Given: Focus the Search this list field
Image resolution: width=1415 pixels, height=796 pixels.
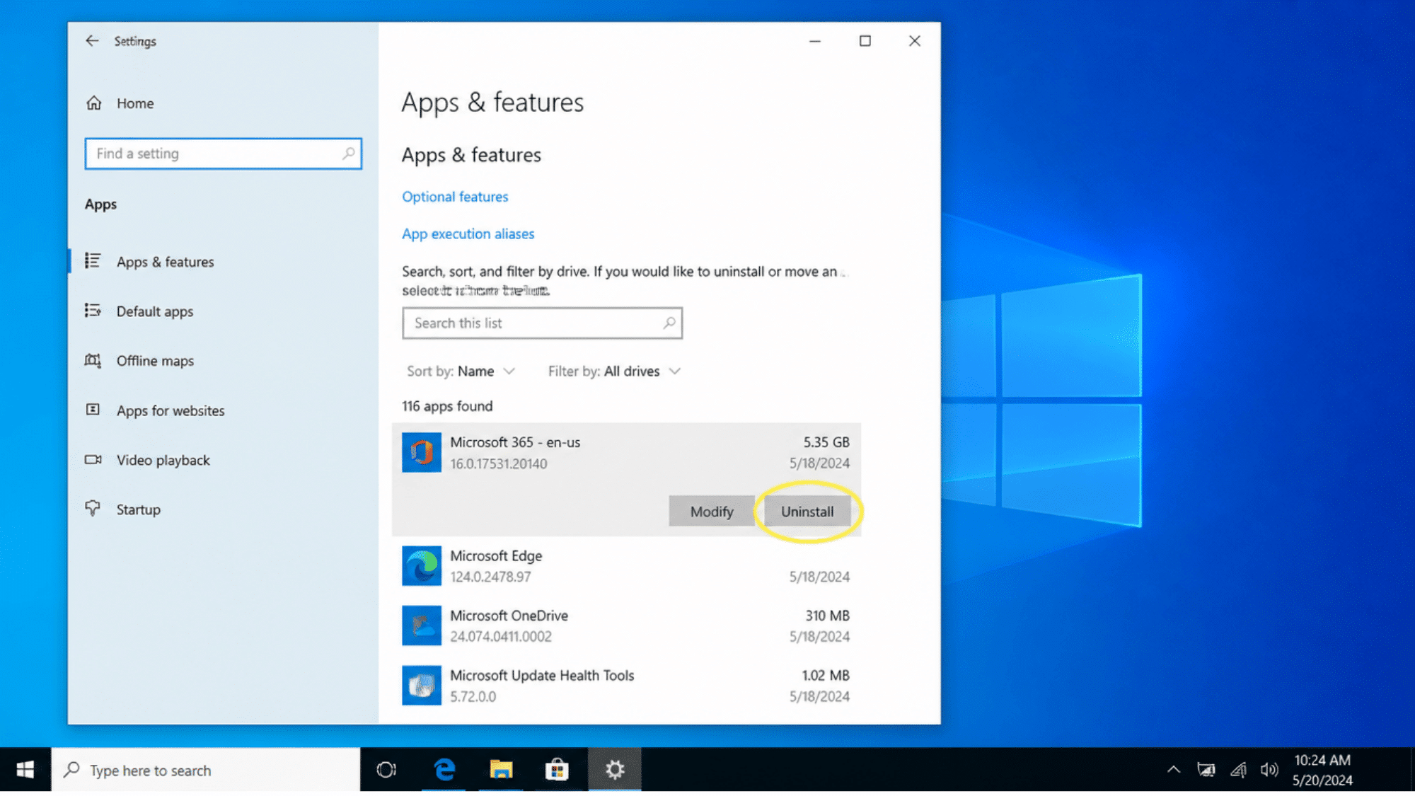Looking at the screenshot, I should 542,323.
